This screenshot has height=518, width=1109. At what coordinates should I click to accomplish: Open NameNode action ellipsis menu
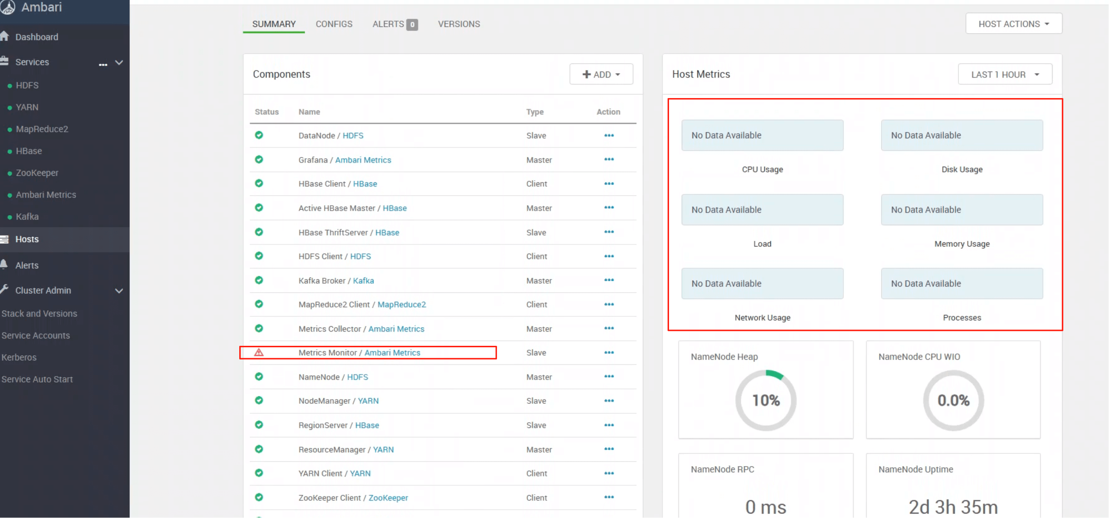(609, 376)
